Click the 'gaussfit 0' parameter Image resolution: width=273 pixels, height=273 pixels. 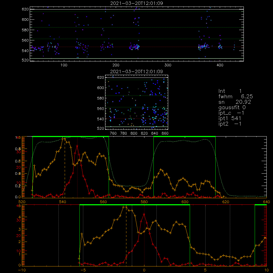232,107
